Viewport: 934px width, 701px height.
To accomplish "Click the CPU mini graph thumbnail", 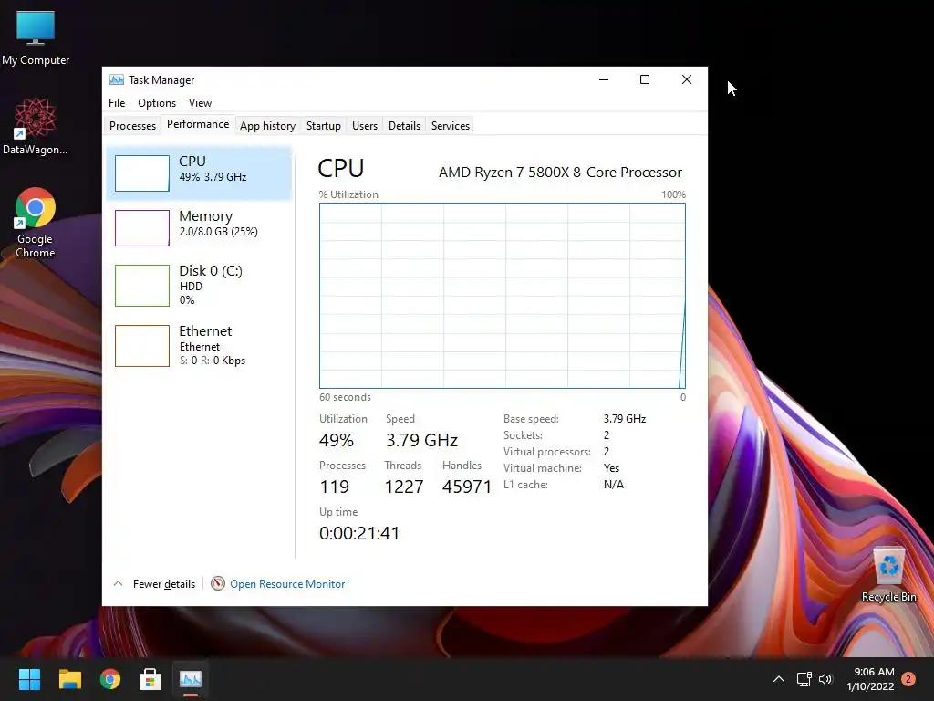I will click(141, 173).
